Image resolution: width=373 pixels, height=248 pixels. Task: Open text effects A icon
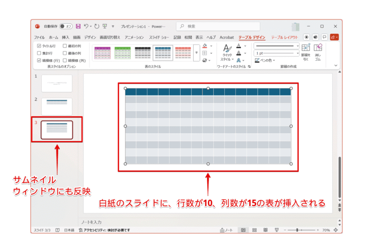click(239, 61)
